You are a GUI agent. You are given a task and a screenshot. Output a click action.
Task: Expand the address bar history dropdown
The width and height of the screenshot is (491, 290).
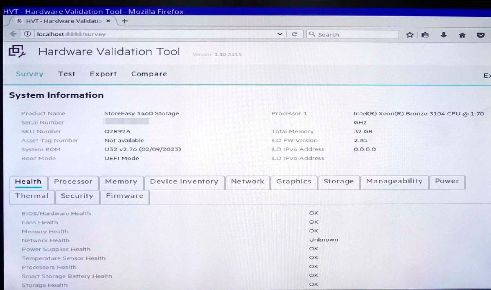click(280, 34)
